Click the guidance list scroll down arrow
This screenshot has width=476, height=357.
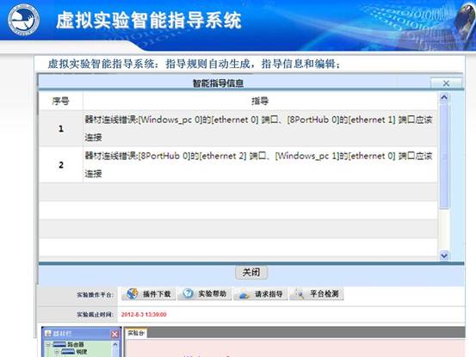point(444,255)
